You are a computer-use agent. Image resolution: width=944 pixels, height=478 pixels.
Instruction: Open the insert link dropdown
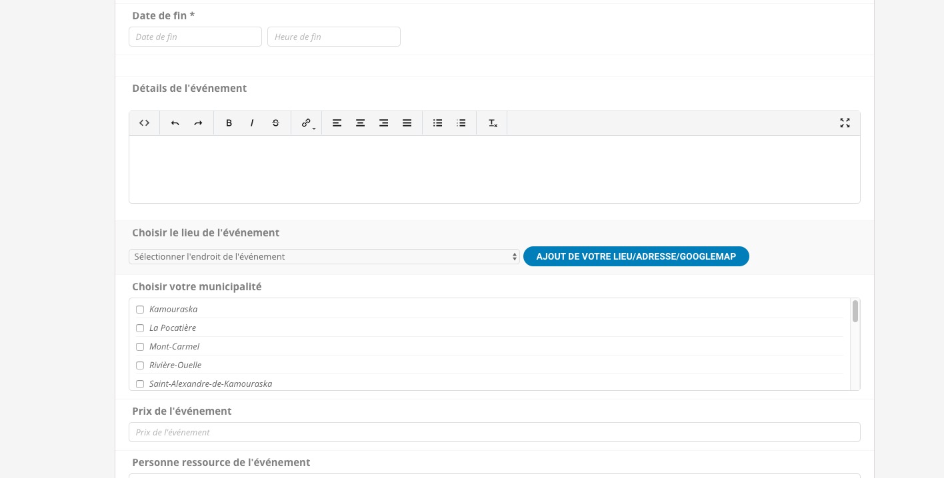pos(307,123)
